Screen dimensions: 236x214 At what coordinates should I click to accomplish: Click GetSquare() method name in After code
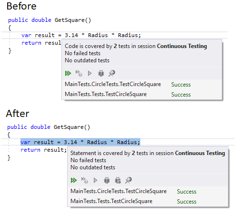point(72,127)
